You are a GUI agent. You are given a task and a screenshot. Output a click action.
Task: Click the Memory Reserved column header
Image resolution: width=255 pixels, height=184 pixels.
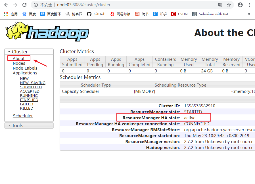pyautogui.click(x=231, y=62)
